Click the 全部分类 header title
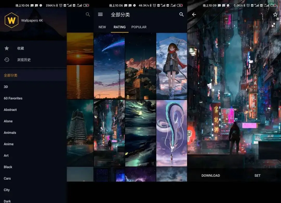 coord(120,15)
